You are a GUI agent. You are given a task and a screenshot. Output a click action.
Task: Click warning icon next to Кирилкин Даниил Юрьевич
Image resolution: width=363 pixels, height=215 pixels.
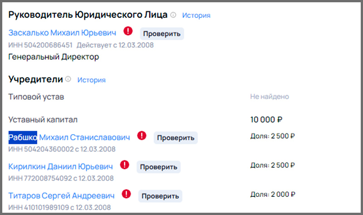click(x=124, y=165)
